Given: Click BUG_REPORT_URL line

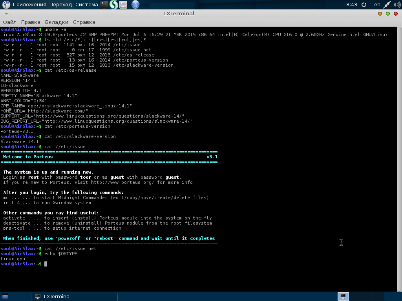Looking at the screenshot, I should point(97,121).
